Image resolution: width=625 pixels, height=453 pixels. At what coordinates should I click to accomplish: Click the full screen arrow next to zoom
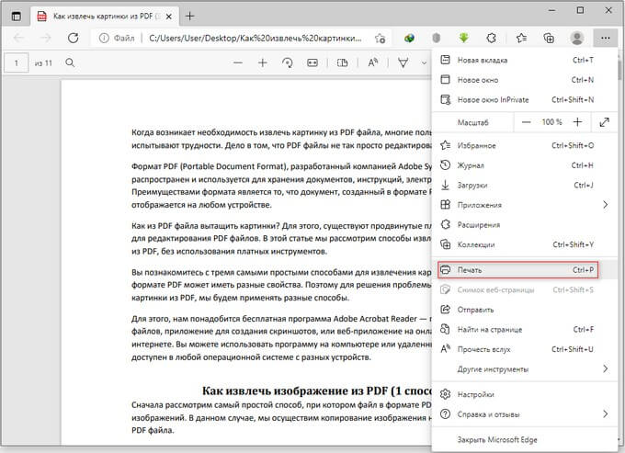coord(604,122)
